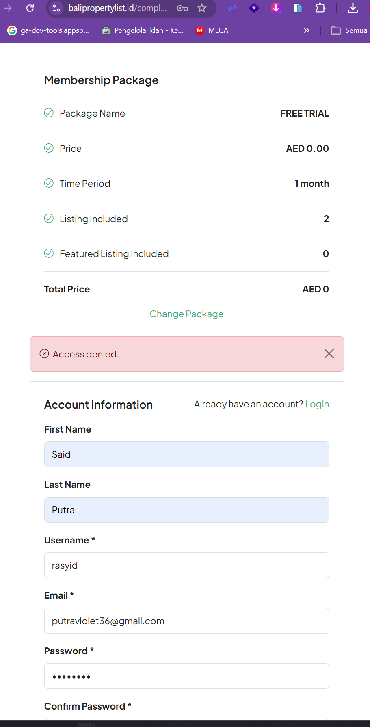Open site information icon in address bar
This screenshot has width=370, height=727.
tap(56, 8)
